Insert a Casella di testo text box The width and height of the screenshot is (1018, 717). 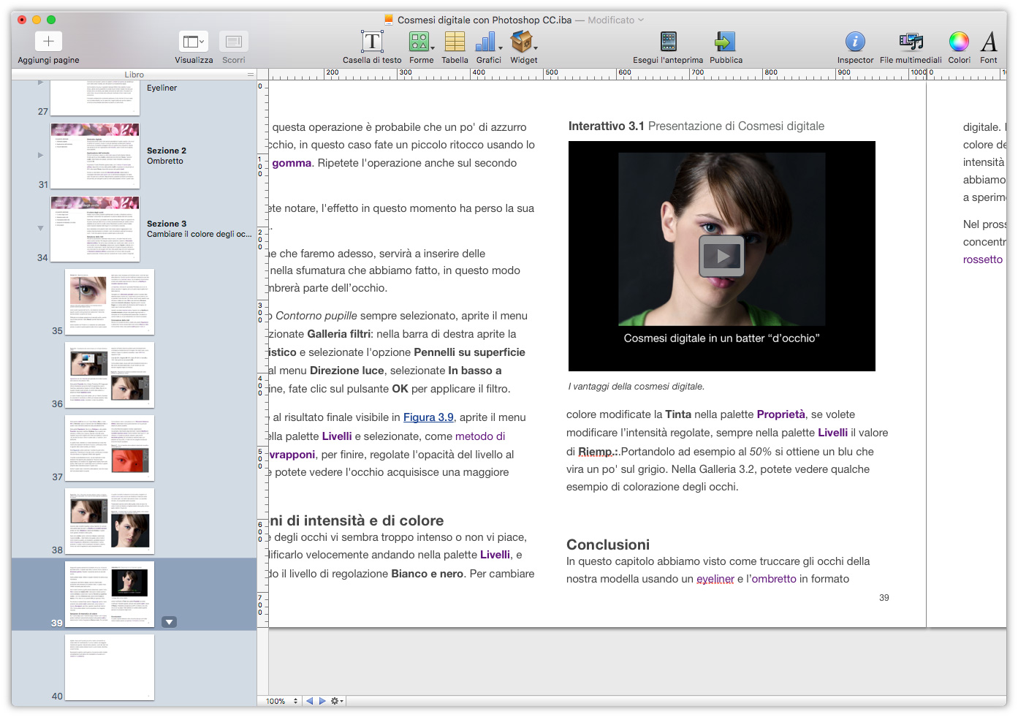(x=372, y=42)
